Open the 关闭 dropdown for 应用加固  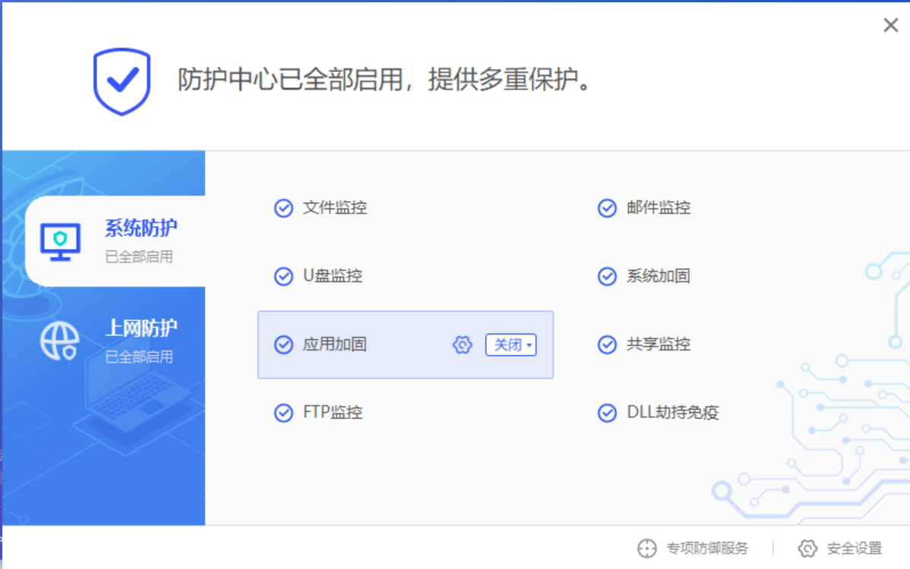[511, 345]
